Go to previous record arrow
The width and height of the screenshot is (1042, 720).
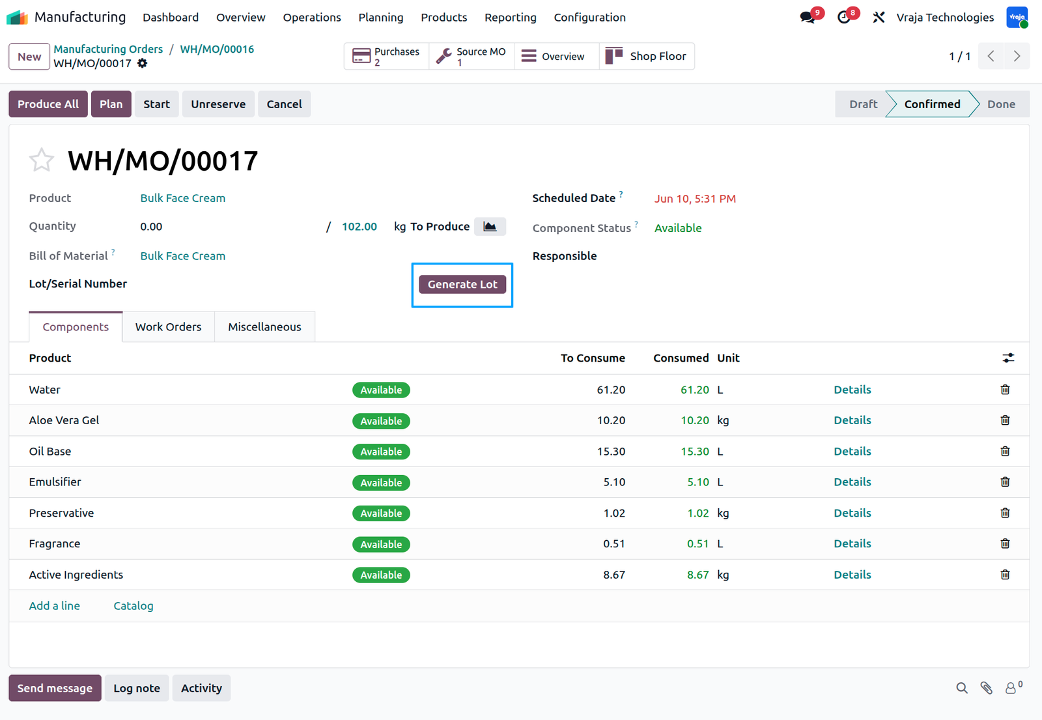pos(991,56)
